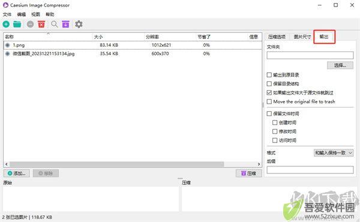Clear the list with red trash icon
This screenshot has height=222, width=360.
pyautogui.click(x=41, y=24)
